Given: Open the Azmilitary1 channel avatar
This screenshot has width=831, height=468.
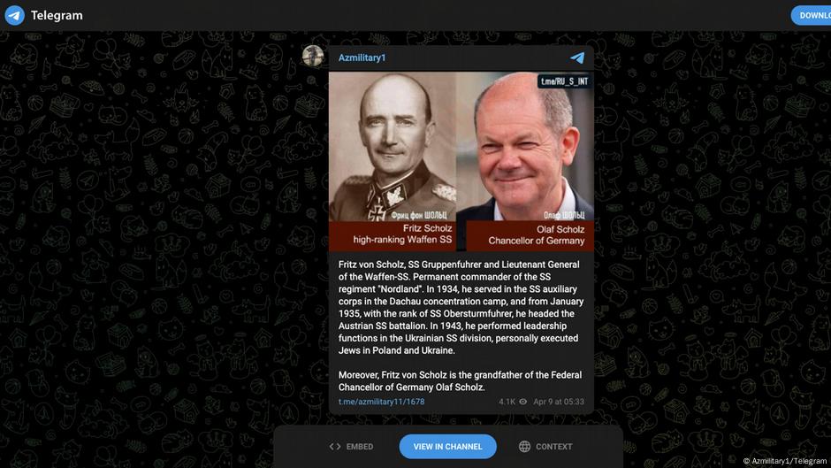Looking at the screenshot, I should [313, 56].
